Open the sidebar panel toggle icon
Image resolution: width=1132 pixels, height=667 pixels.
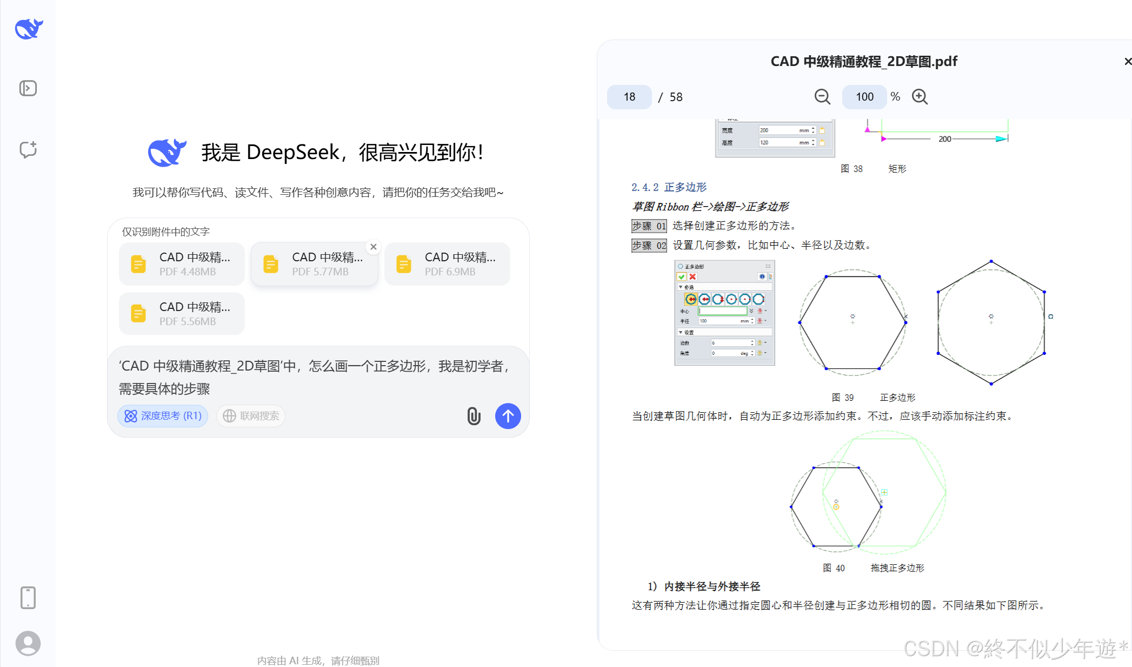28,88
